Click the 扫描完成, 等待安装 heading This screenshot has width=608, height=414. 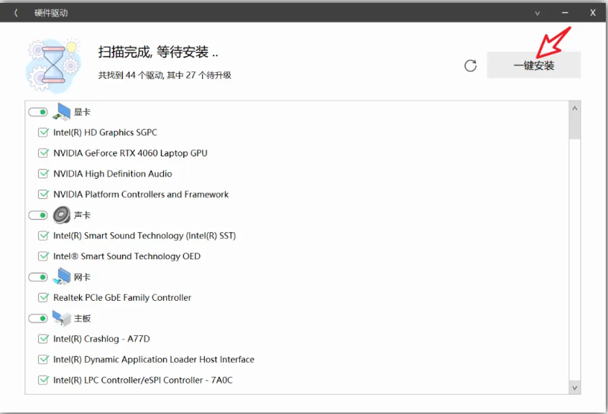pyautogui.click(x=158, y=52)
